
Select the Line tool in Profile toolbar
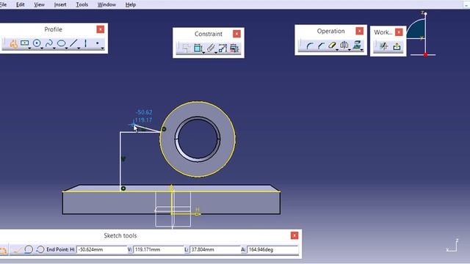73,43
